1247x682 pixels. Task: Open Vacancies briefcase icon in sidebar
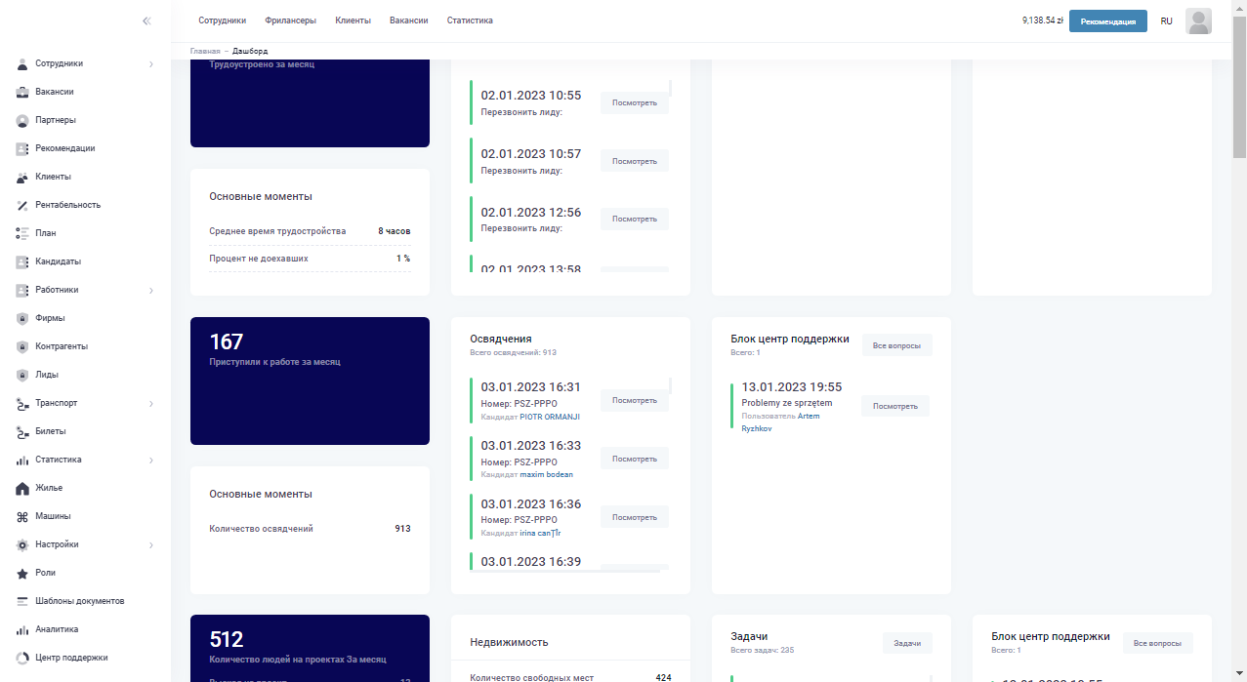coord(22,92)
